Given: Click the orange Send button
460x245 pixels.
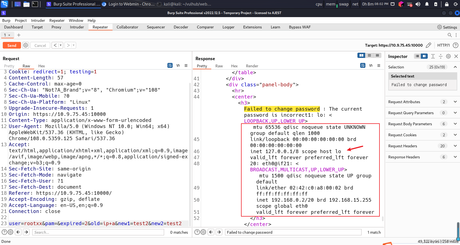Looking at the screenshot, I should (x=12, y=45).
